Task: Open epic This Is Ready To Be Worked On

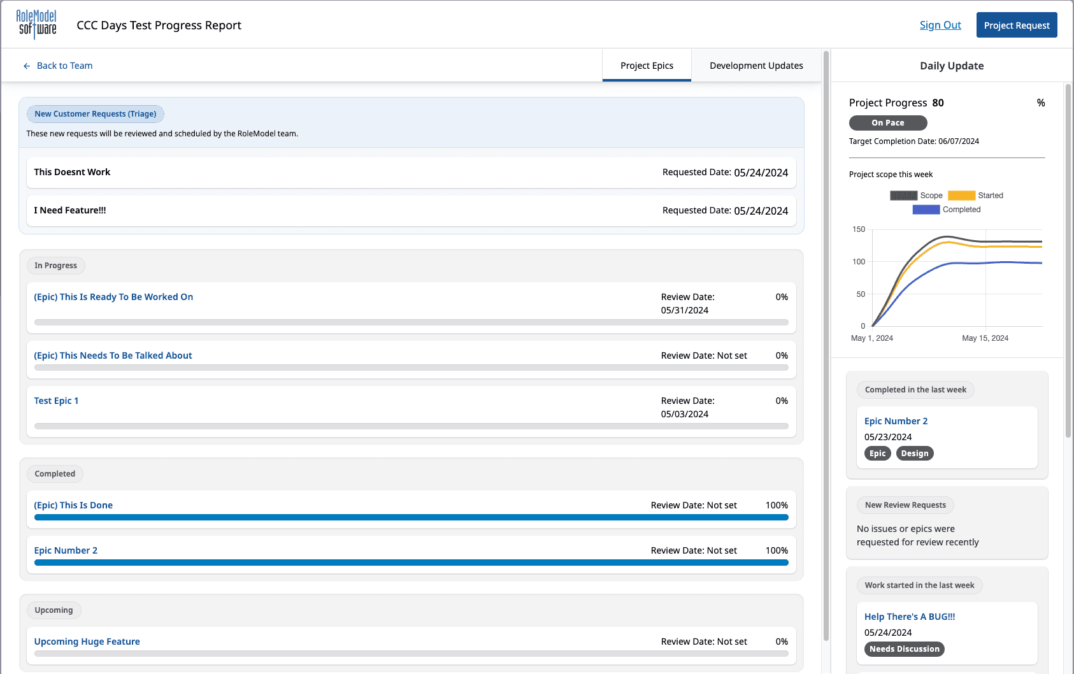Action: (x=113, y=297)
